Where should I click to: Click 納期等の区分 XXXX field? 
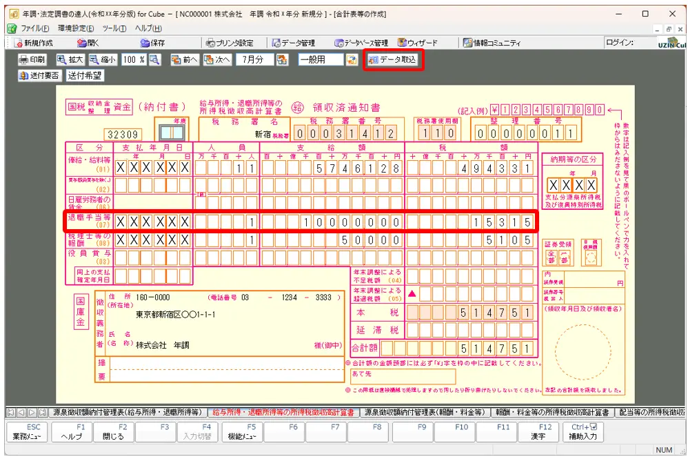572,185
